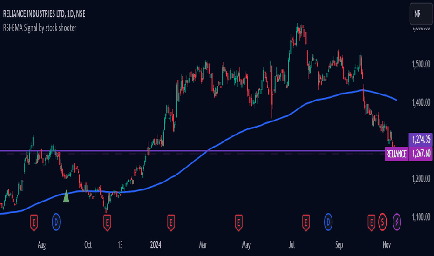The image size is (434, 256).
Task: Open earnings marker next to the S marker
Action: click(371, 222)
